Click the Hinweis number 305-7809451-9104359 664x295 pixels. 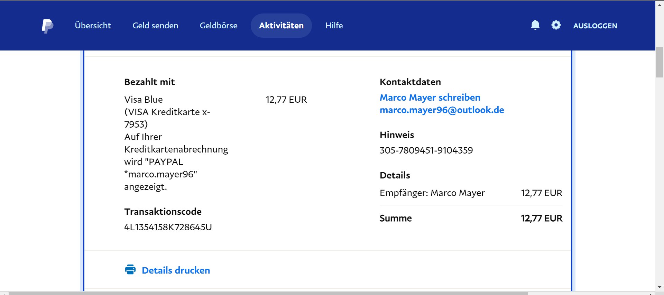(426, 150)
